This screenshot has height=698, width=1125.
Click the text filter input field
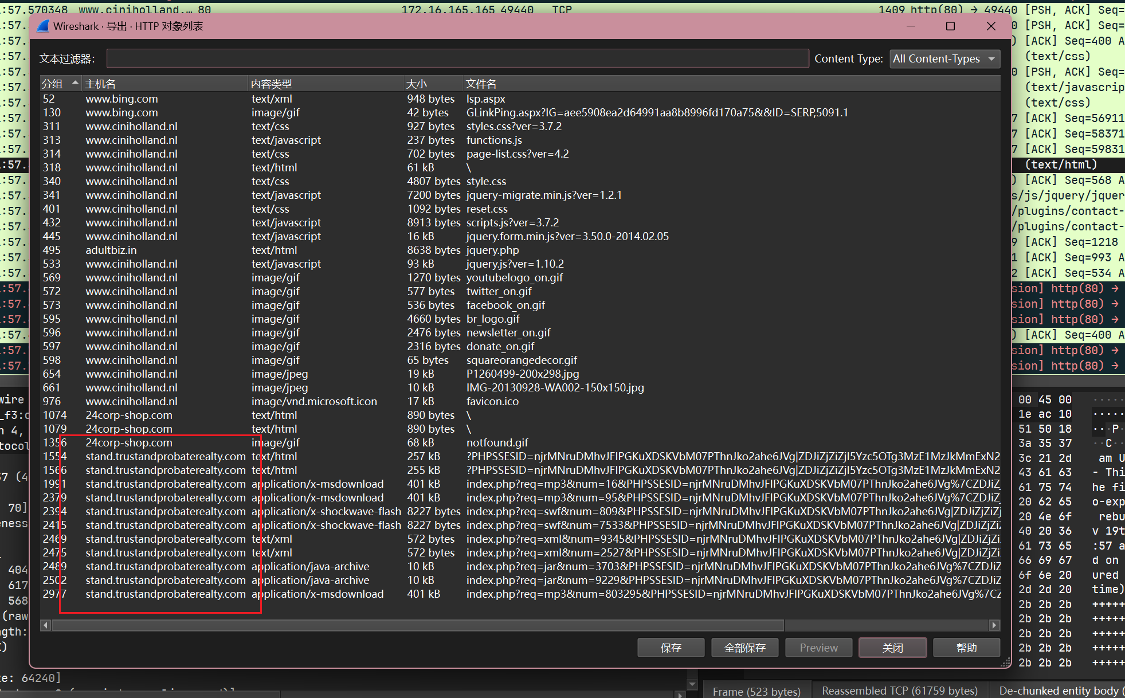457,58
